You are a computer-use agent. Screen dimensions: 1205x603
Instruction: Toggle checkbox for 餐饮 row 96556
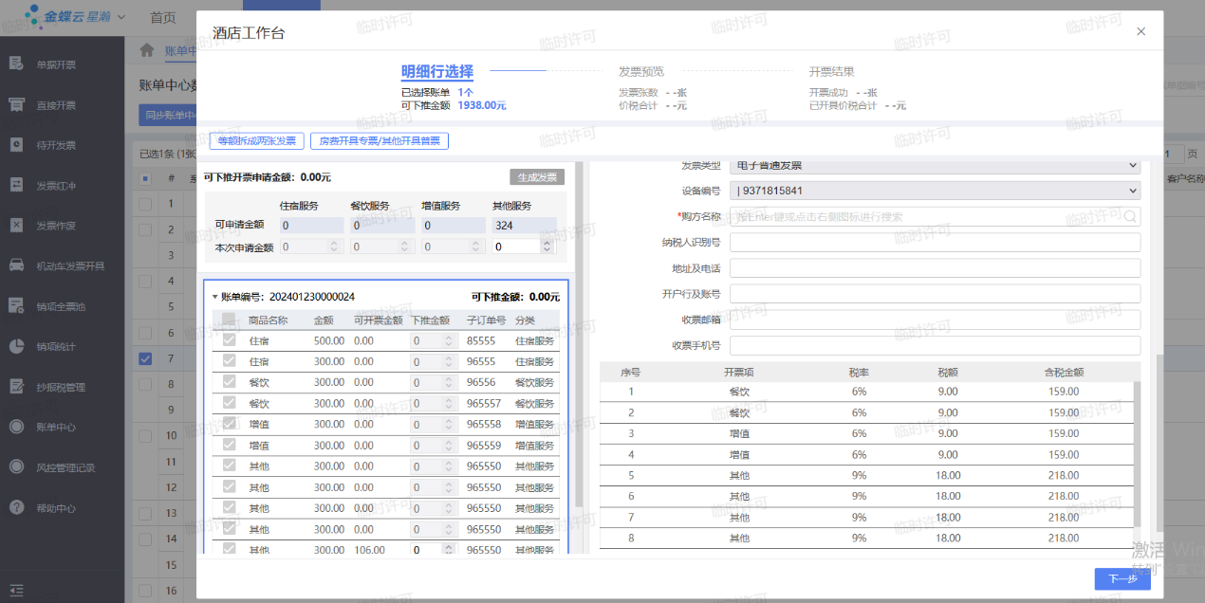point(229,381)
